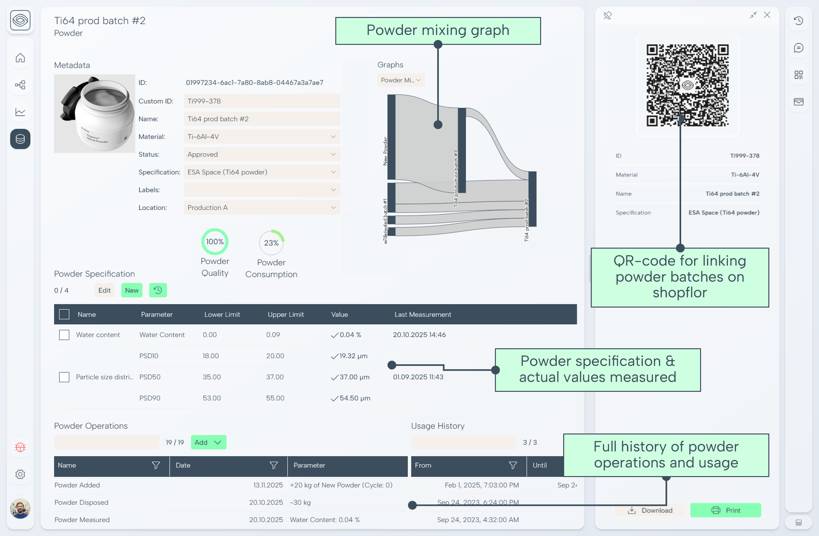Open the history clock icon in right rail
The width and height of the screenshot is (819, 536).
pos(798,21)
